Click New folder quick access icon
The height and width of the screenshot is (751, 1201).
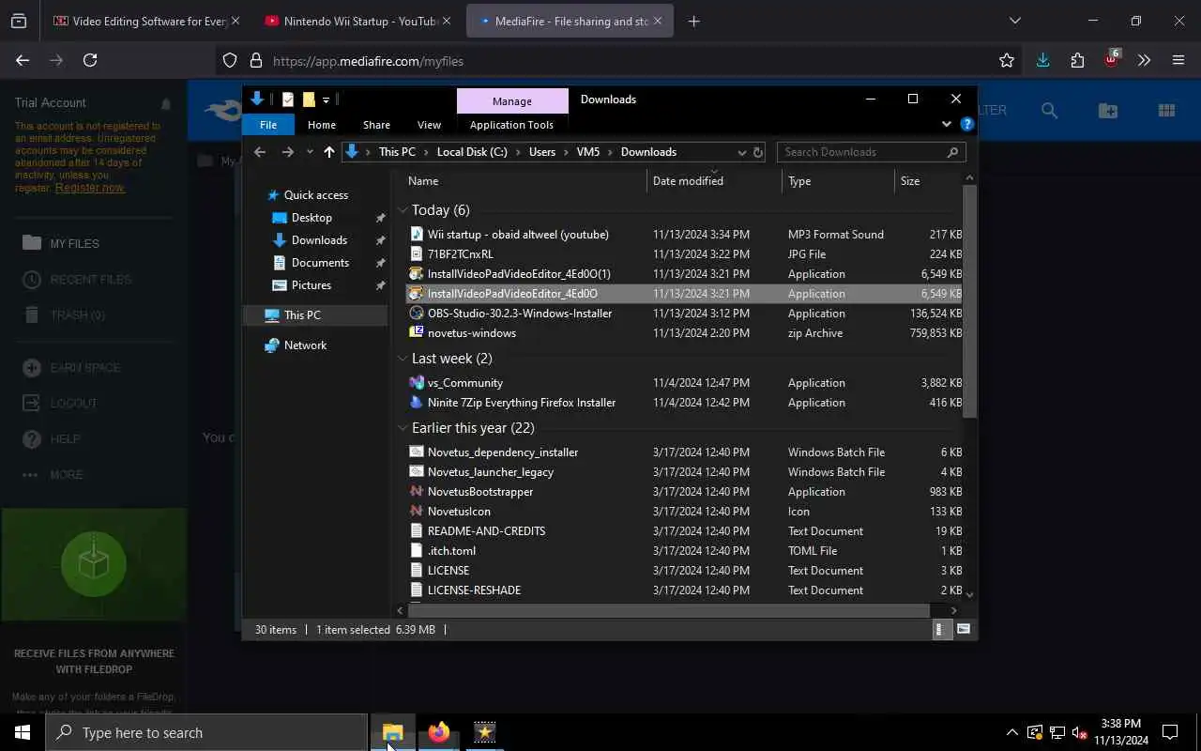point(309,100)
